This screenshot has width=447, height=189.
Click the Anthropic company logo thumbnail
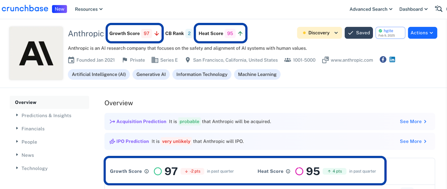click(36, 53)
